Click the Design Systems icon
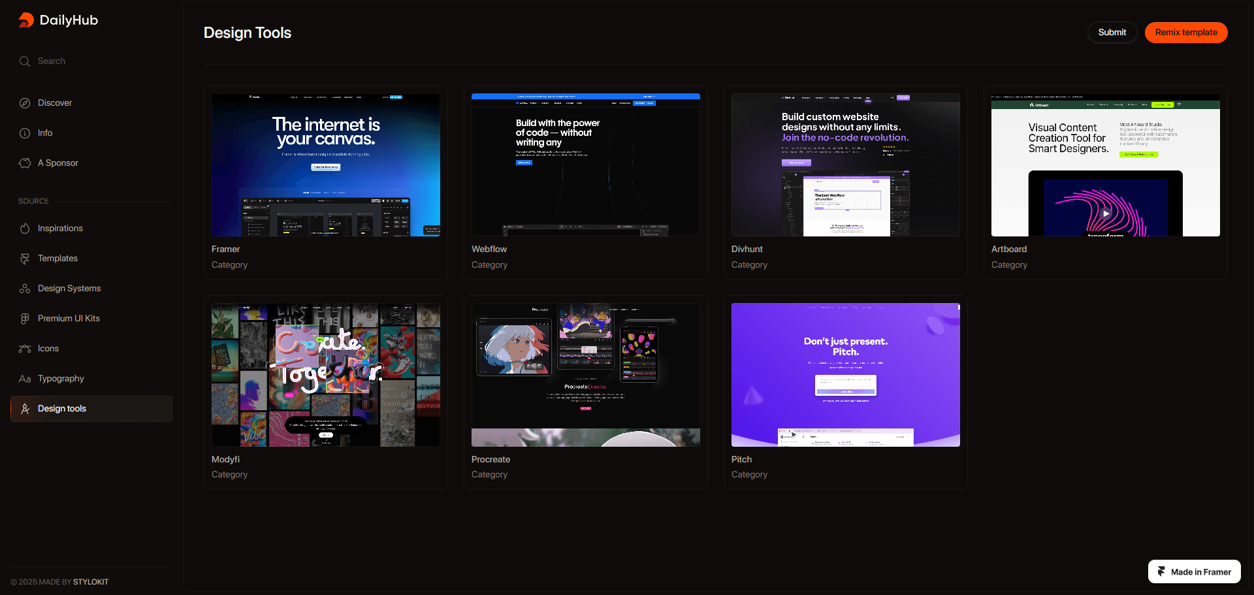Viewport: 1254px width, 595px height. [25, 289]
